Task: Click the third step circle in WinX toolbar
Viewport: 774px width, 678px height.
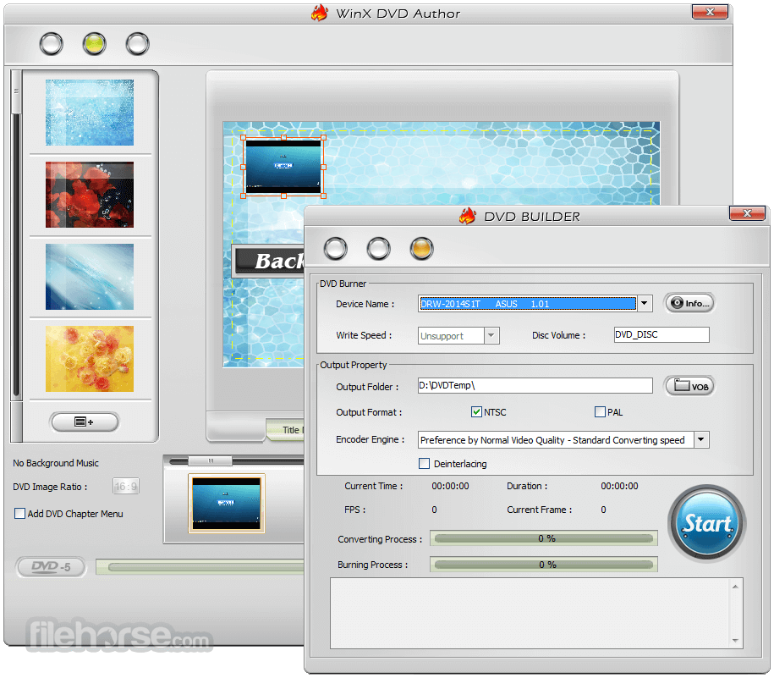Action: 137,43
